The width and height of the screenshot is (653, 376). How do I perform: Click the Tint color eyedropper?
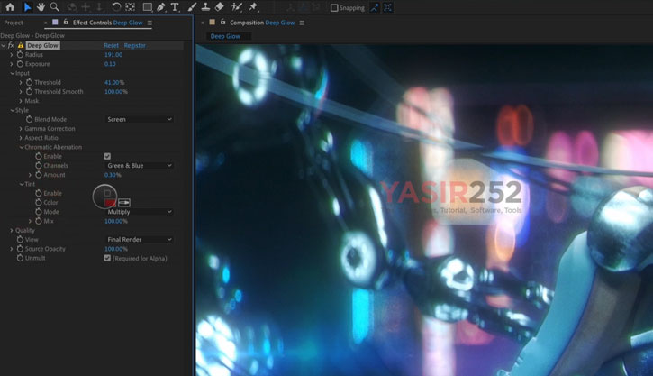pos(124,203)
